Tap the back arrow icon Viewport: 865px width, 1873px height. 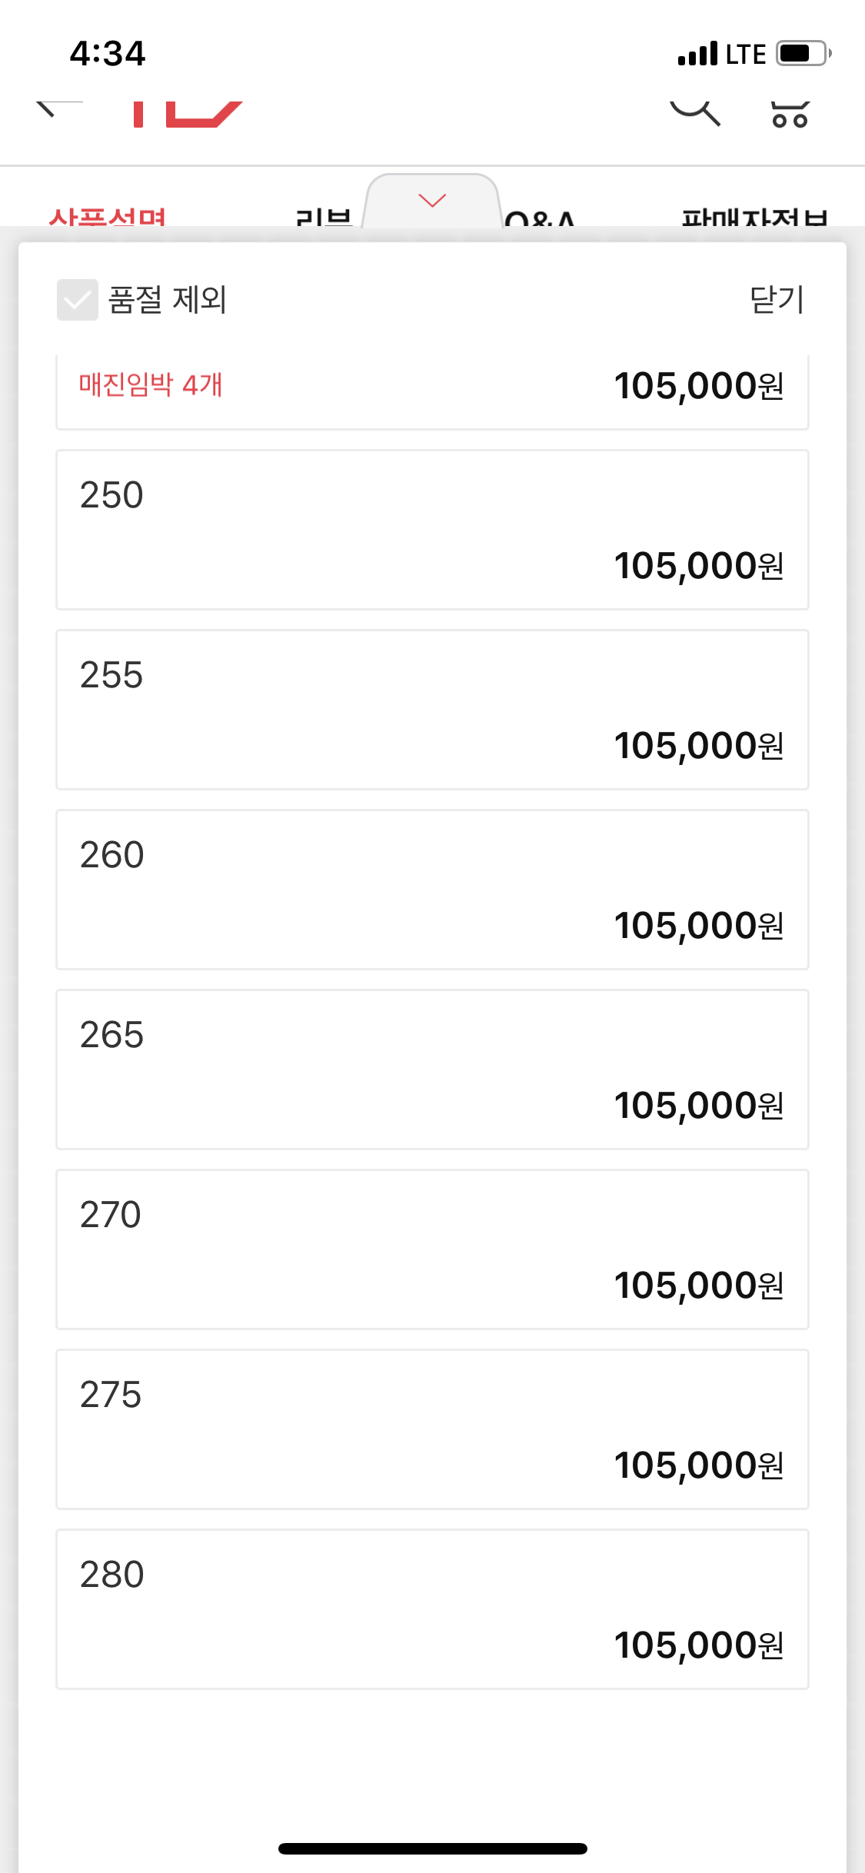[x=54, y=109]
